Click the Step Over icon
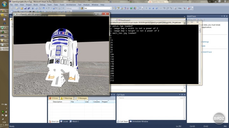 click(x=167, y=8)
